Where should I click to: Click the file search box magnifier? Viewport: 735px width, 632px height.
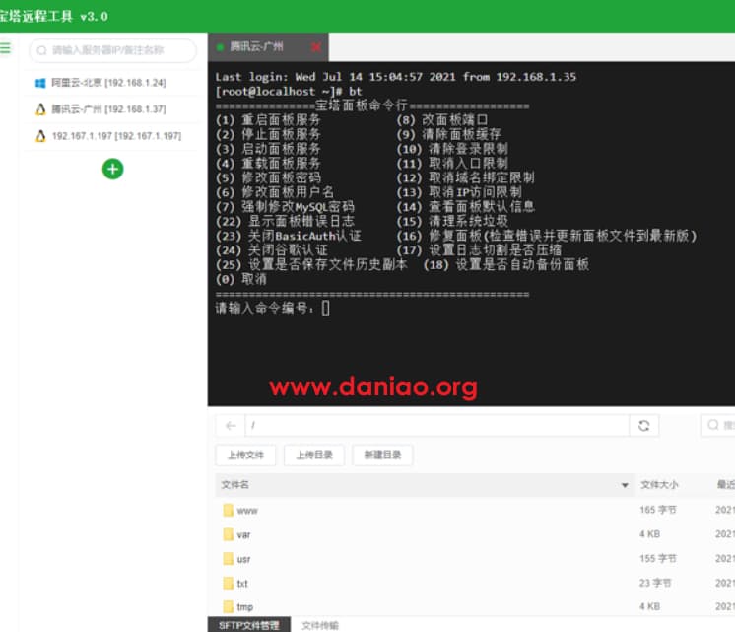pos(713,425)
